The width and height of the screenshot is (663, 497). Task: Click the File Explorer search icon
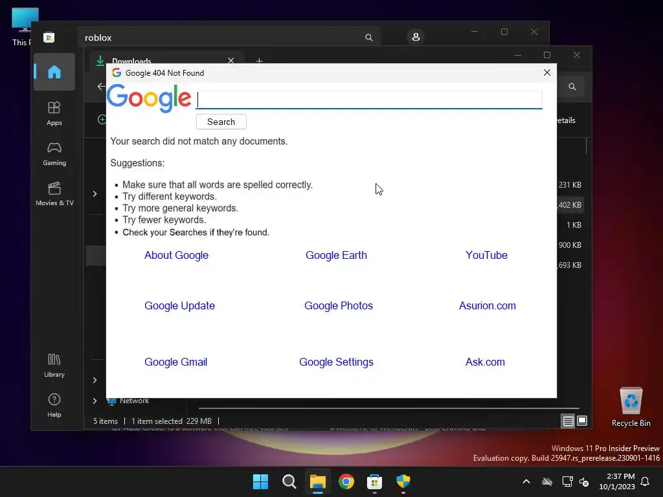(572, 87)
